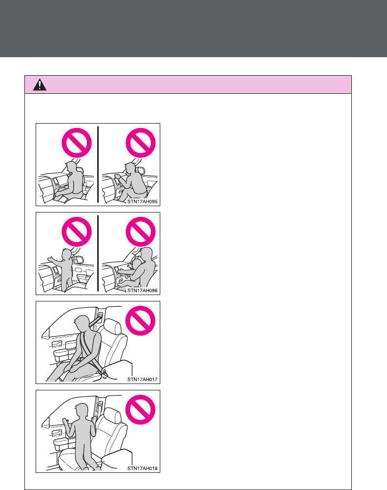This screenshot has height=490, width=387.
Task: Select the STN17AH018 image code label
Action: pos(142,469)
